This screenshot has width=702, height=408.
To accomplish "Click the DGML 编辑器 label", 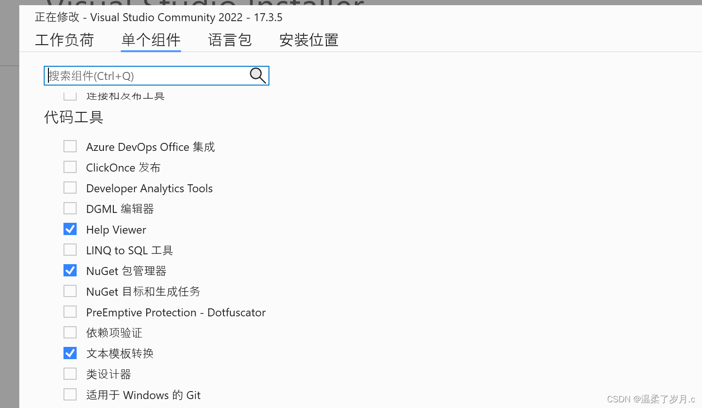I will click(x=120, y=209).
